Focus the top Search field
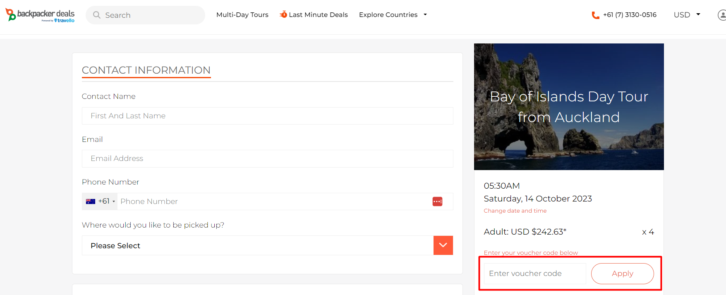726x295 pixels. pyautogui.click(x=146, y=15)
